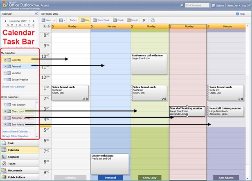Screen dimensions: 252x181
Task: Switch to Day view
Action: (85, 20)
